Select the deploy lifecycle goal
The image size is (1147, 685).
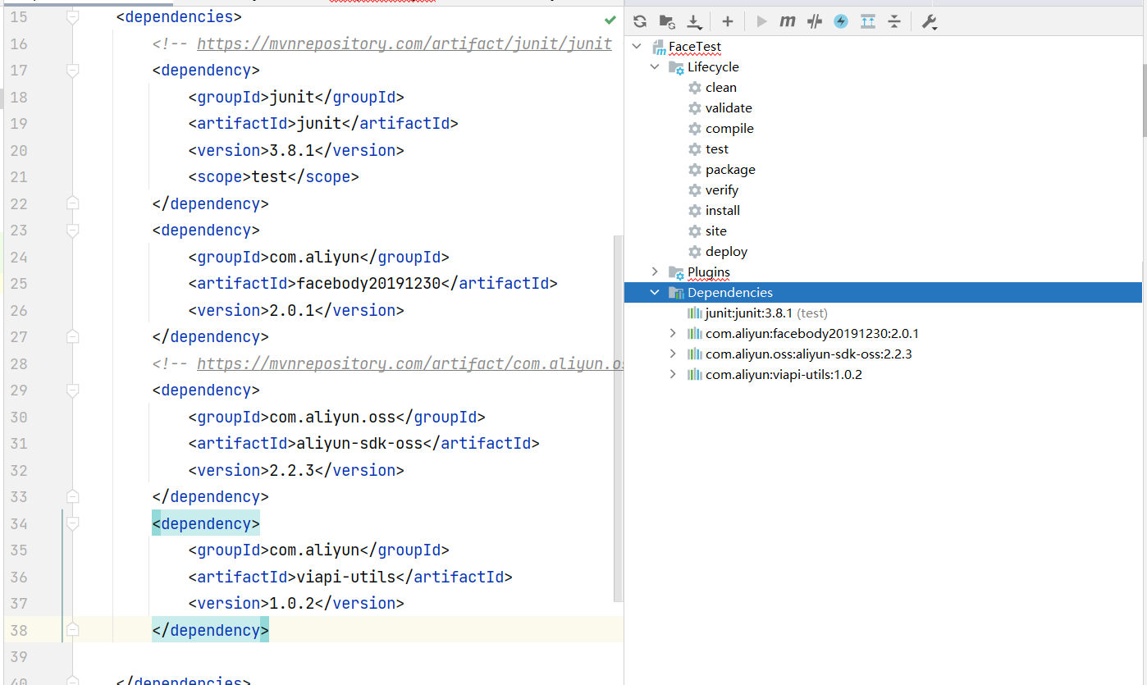pos(726,252)
